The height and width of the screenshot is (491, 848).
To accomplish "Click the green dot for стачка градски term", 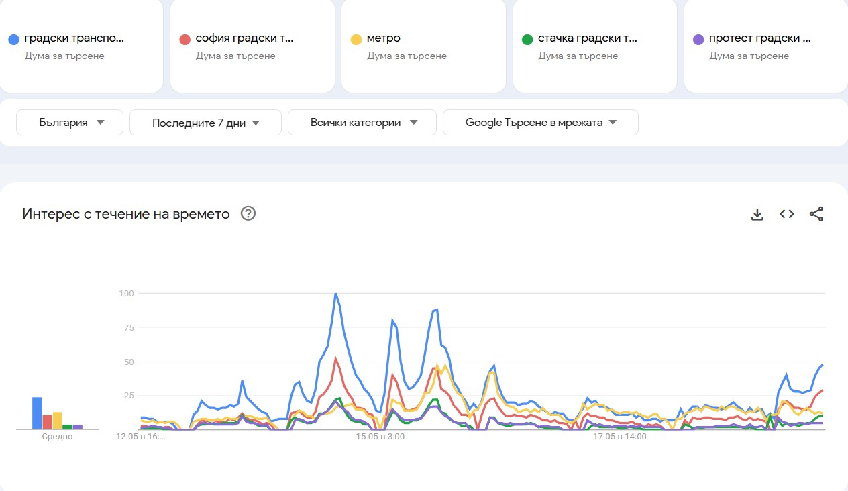I will point(527,38).
